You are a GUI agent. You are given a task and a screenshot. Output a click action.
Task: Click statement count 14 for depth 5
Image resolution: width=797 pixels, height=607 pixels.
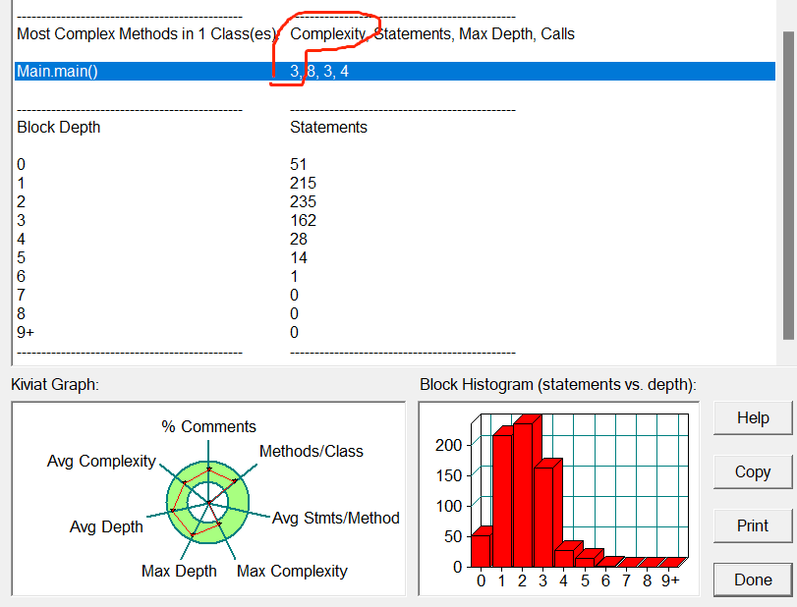click(299, 257)
